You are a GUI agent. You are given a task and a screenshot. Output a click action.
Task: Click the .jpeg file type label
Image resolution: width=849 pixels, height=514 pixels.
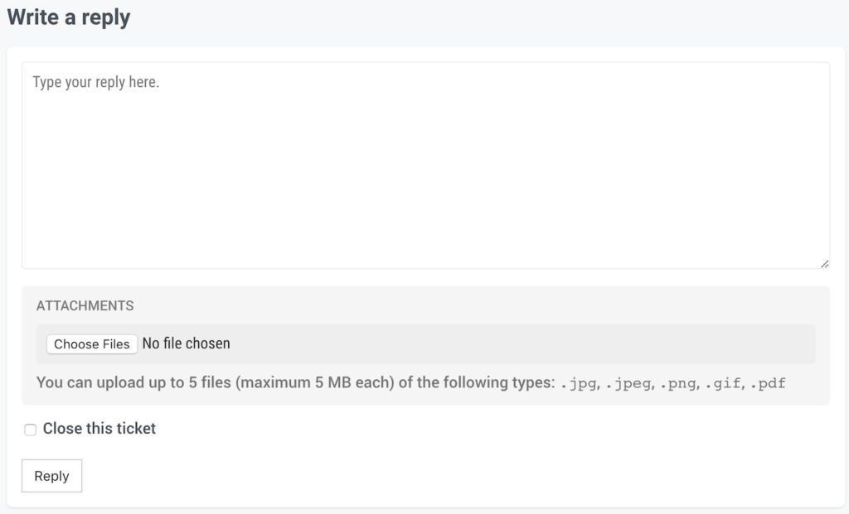[x=628, y=383]
